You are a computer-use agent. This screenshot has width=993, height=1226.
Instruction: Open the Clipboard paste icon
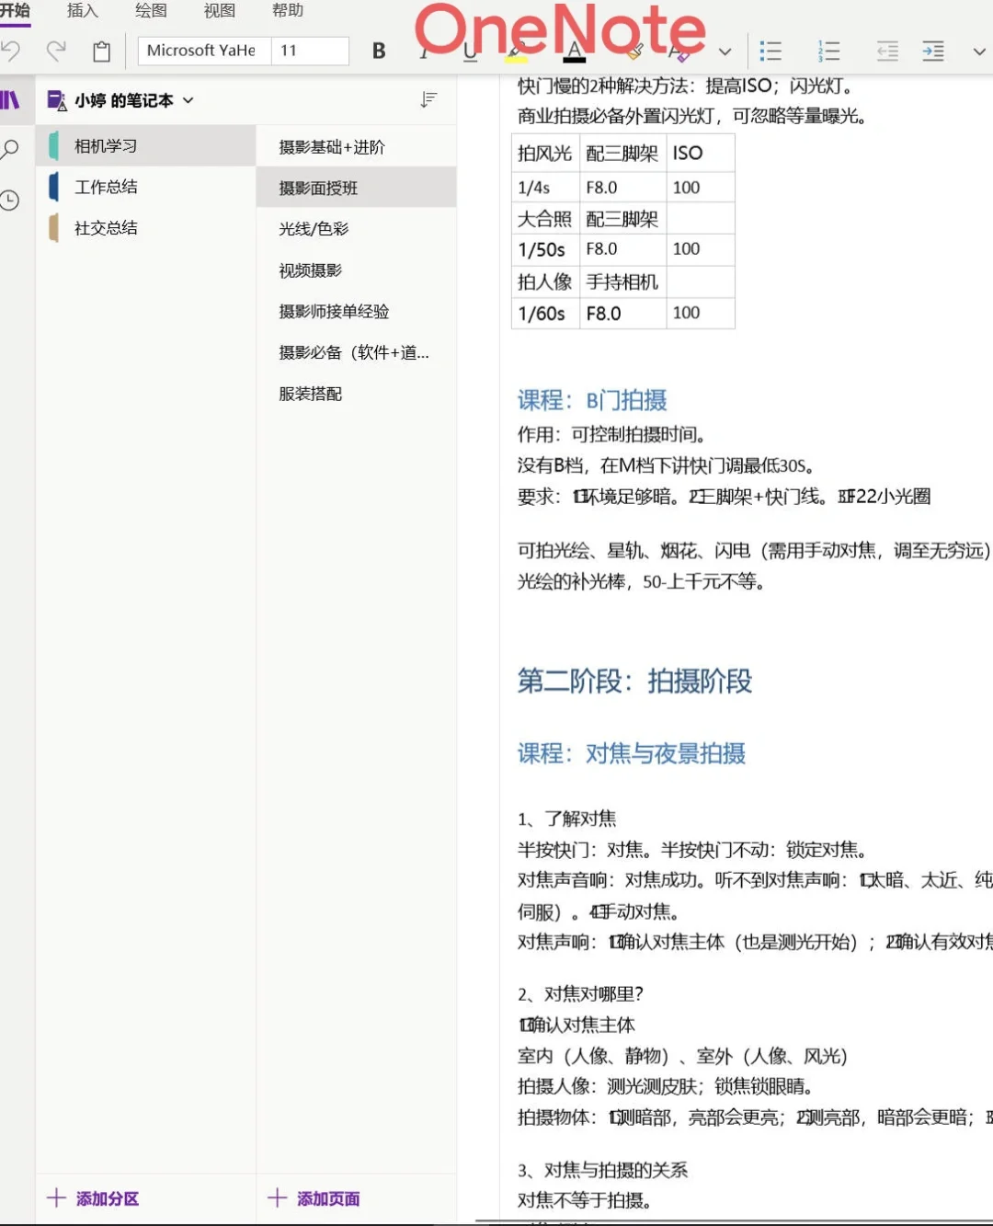click(101, 52)
